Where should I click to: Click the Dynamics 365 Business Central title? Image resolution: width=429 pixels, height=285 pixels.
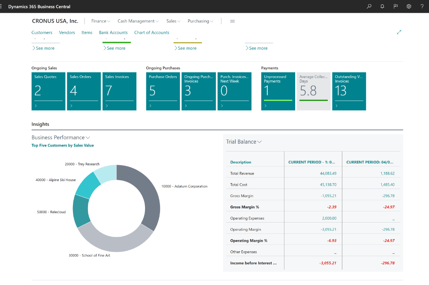(39, 6)
